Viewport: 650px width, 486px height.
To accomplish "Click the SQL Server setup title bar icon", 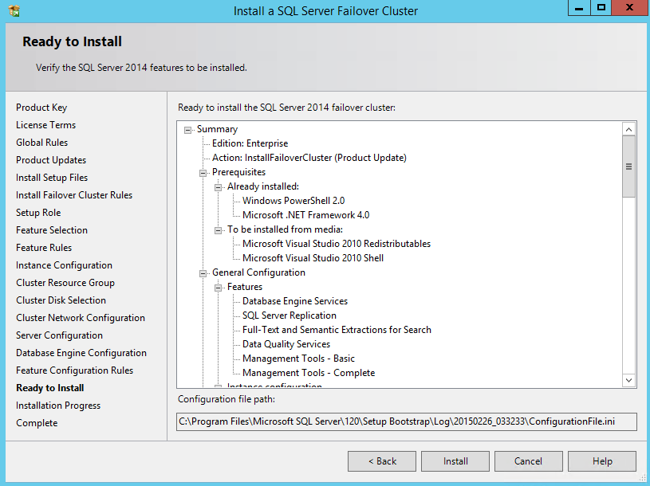I will (x=14, y=11).
